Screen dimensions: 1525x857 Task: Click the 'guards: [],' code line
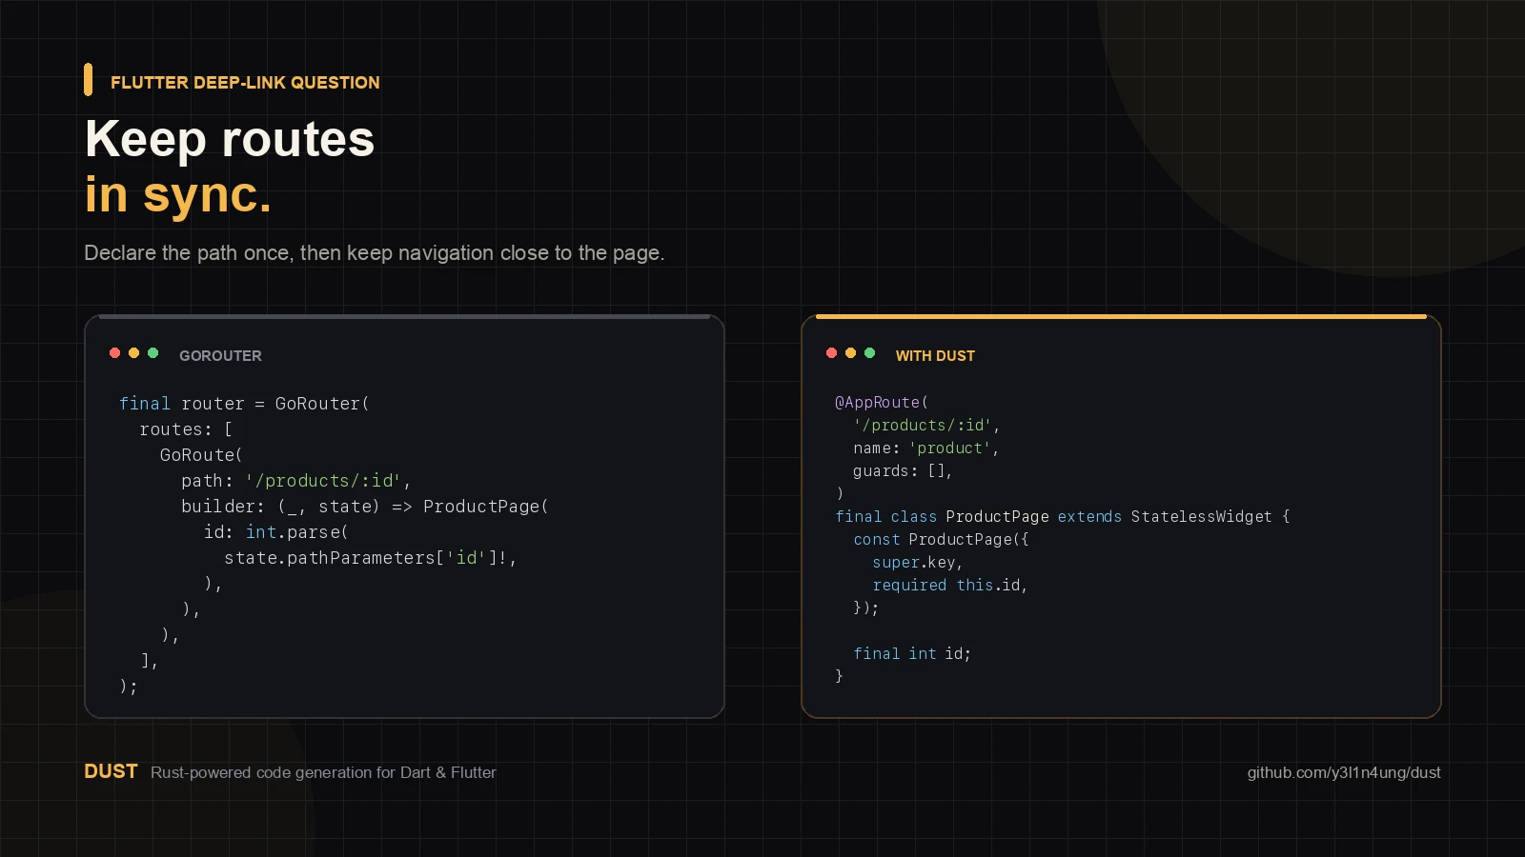[x=903, y=470]
